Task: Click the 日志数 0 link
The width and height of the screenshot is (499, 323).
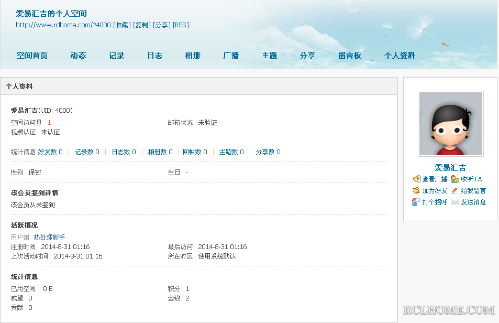Action: pyautogui.click(x=124, y=152)
